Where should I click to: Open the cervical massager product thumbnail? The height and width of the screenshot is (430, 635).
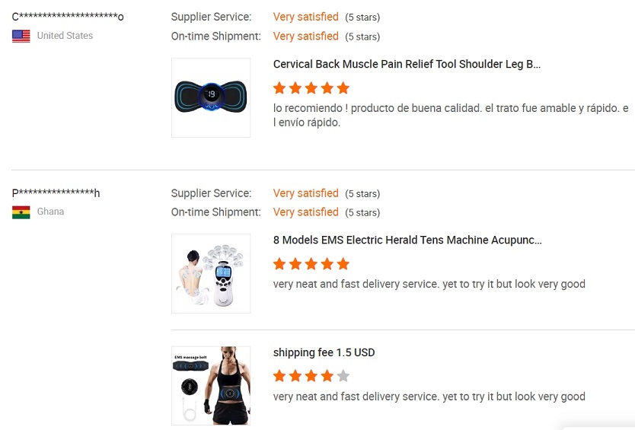(211, 97)
